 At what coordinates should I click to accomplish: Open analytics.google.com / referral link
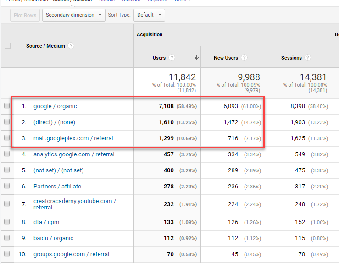tap(74, 154)
